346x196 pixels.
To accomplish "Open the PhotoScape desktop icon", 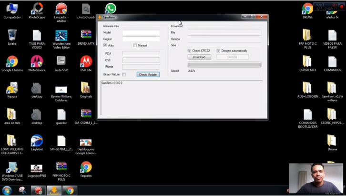I will click(x=37, y=9).
